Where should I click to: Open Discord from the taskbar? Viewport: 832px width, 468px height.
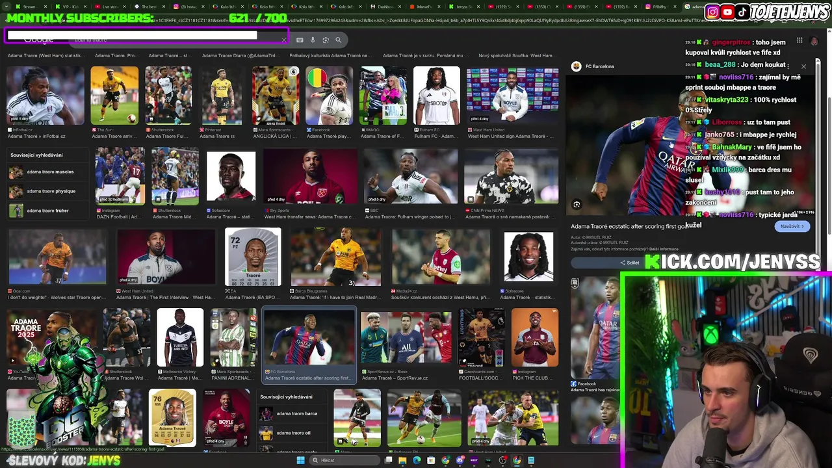(460, 460)
